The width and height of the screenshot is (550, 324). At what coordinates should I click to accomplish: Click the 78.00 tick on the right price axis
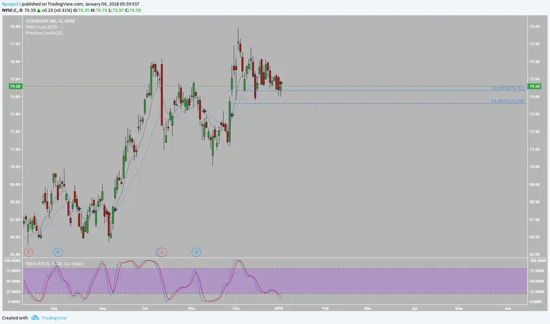click(535, 27)
